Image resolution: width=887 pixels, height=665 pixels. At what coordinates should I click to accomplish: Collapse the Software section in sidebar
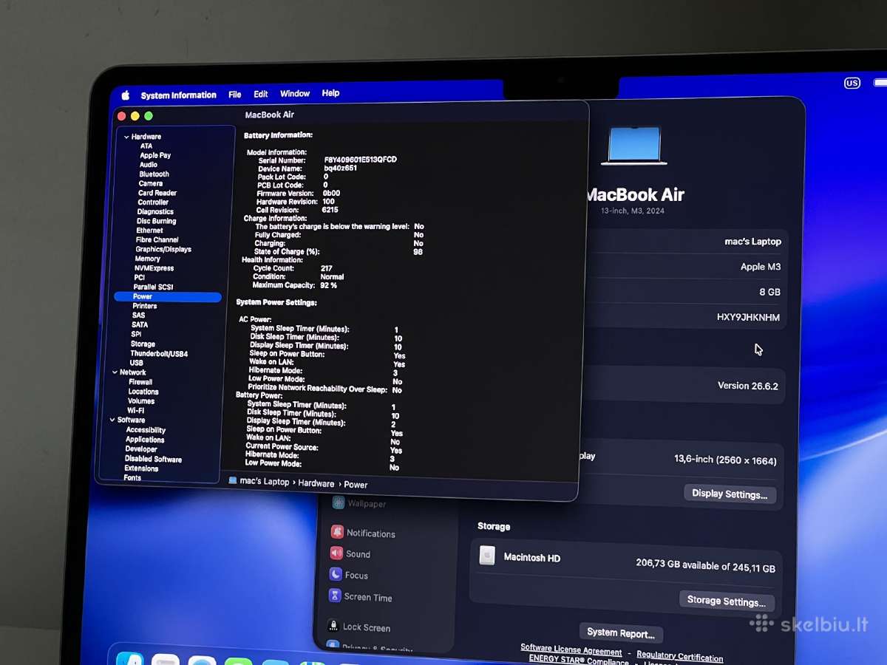coord(112,420)
